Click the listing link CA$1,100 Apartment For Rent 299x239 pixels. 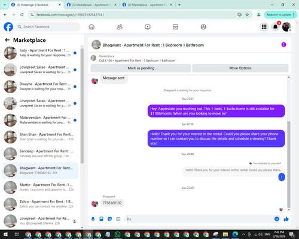point(137,60)
